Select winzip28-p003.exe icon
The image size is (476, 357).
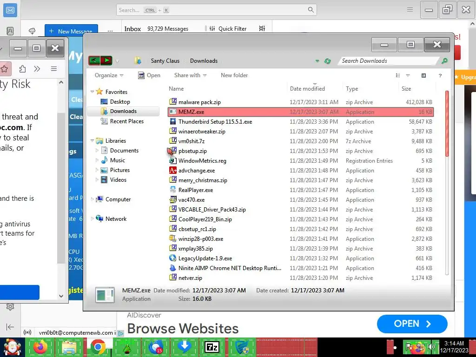(x=173, y=238)
